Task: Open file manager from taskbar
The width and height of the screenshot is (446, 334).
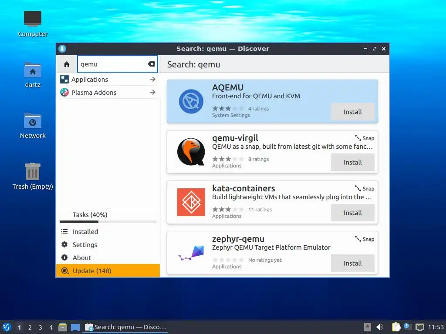Action: [63, 327]
